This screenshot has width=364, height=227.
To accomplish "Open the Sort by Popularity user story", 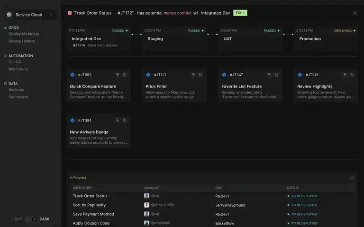I will pos(89,205).
